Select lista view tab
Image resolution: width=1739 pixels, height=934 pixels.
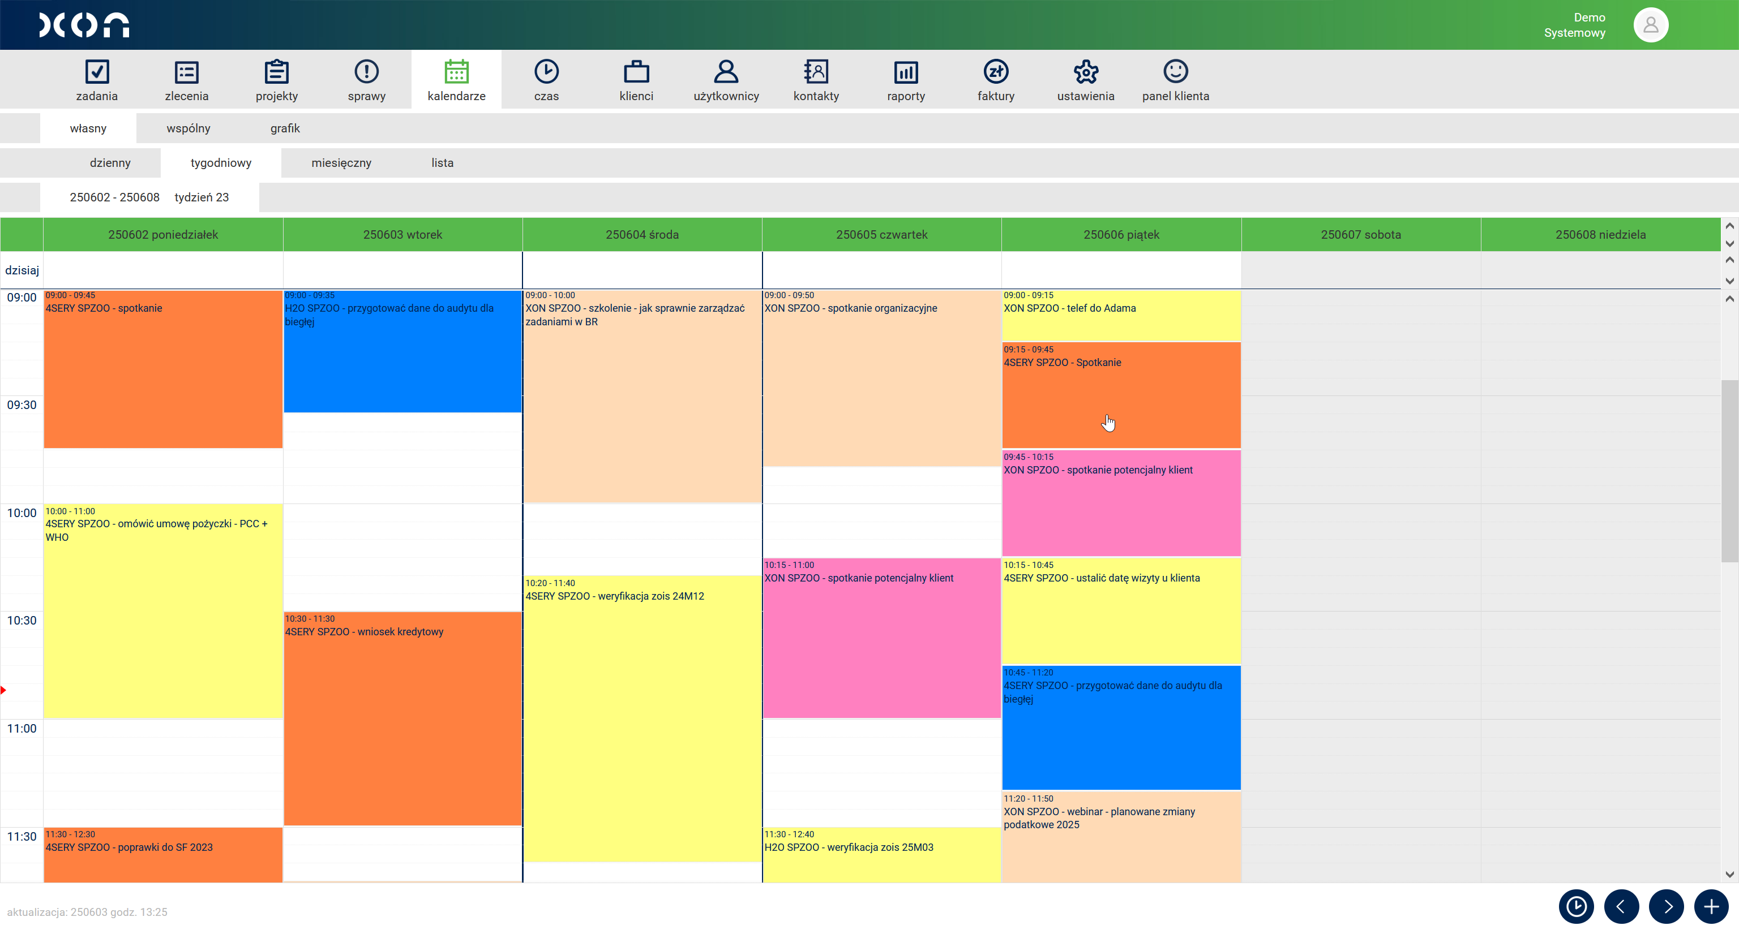click(x=442, y=162)
